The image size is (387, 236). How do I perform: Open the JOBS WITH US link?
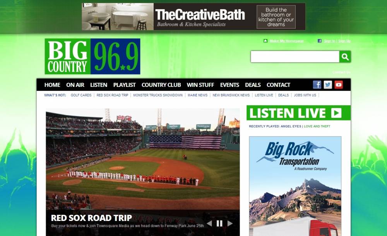[305, 95]
